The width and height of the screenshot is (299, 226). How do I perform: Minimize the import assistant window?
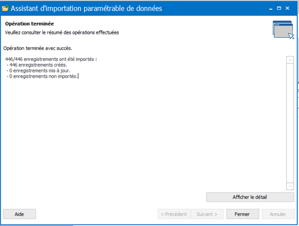[271, 8]
